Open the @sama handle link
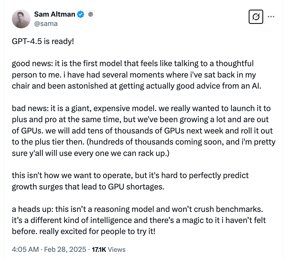Image resolution: width=292 pixels, height=260 pixels. click(x=46, y=24)
